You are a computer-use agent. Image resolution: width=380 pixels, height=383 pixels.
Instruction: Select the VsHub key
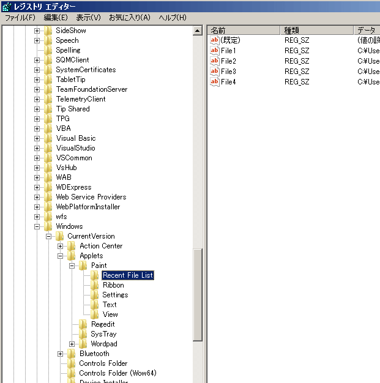(66, 168)
